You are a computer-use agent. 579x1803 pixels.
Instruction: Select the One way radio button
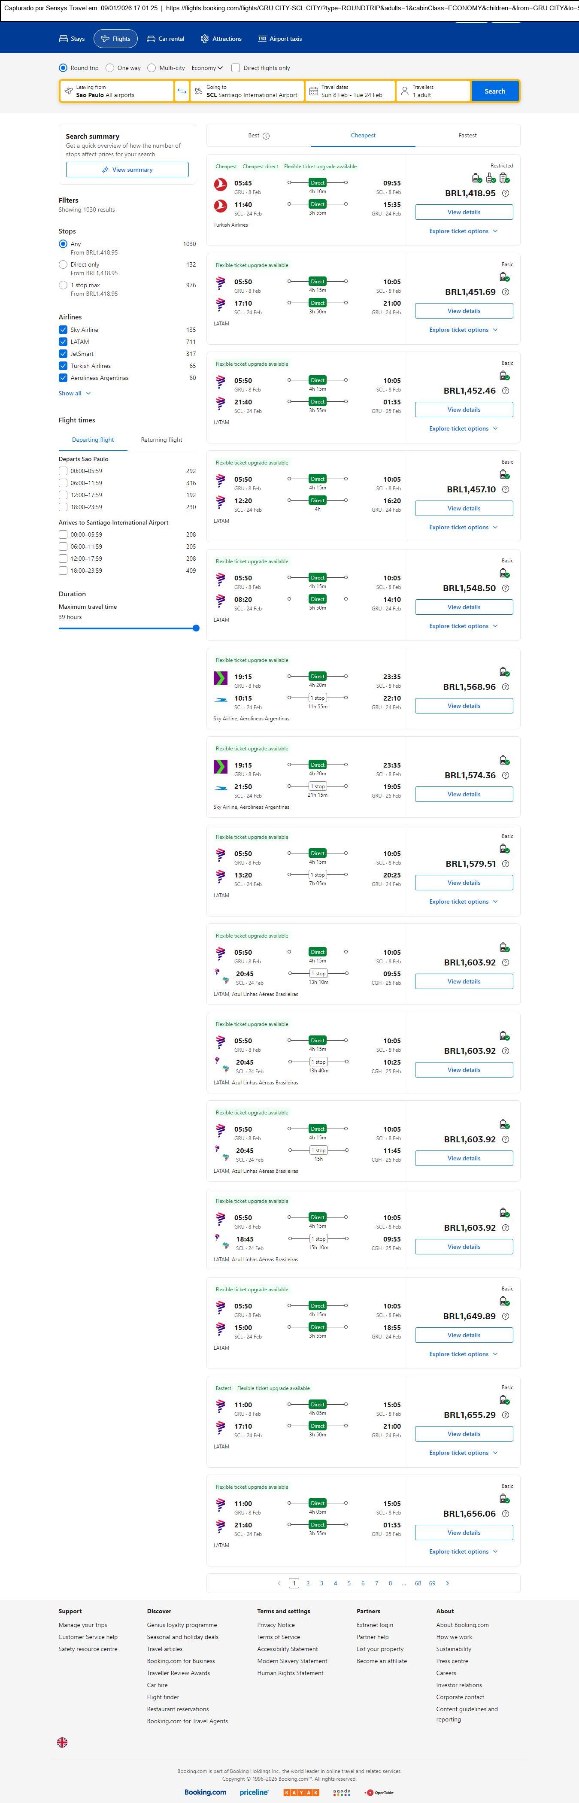[110, 68]
